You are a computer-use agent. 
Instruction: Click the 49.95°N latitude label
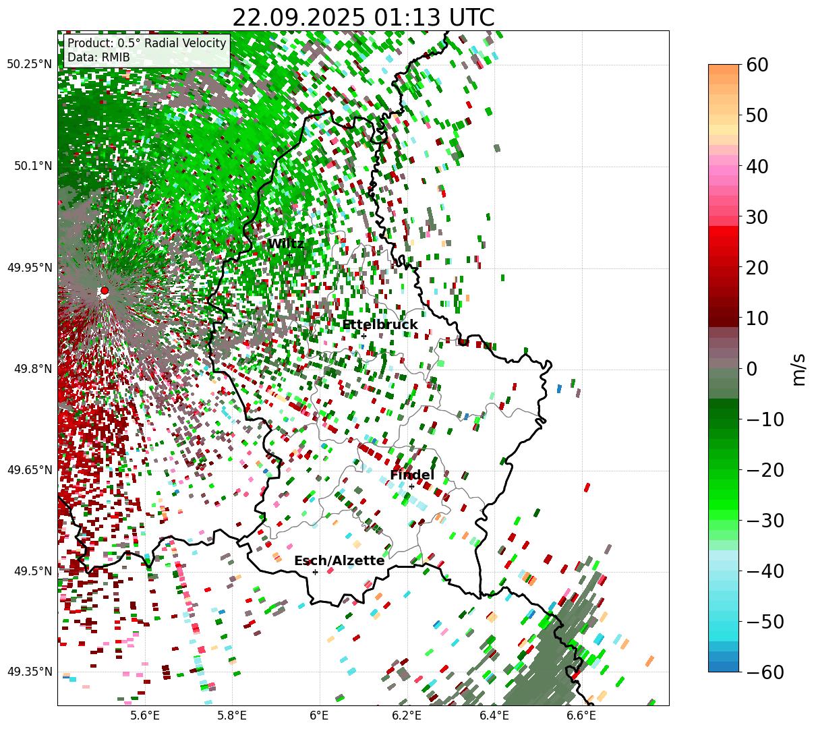(29, 268)
